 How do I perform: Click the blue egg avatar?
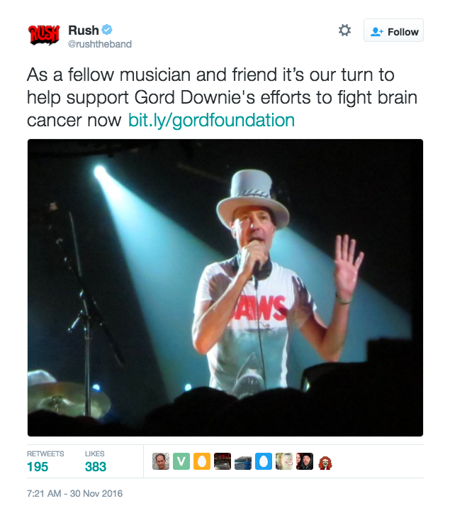[264, 462]
